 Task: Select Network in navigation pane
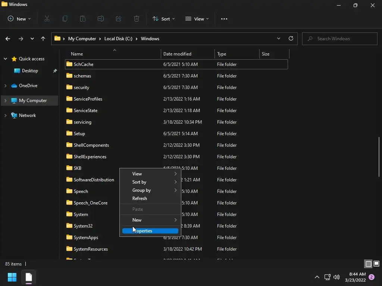tap(27, 115)
